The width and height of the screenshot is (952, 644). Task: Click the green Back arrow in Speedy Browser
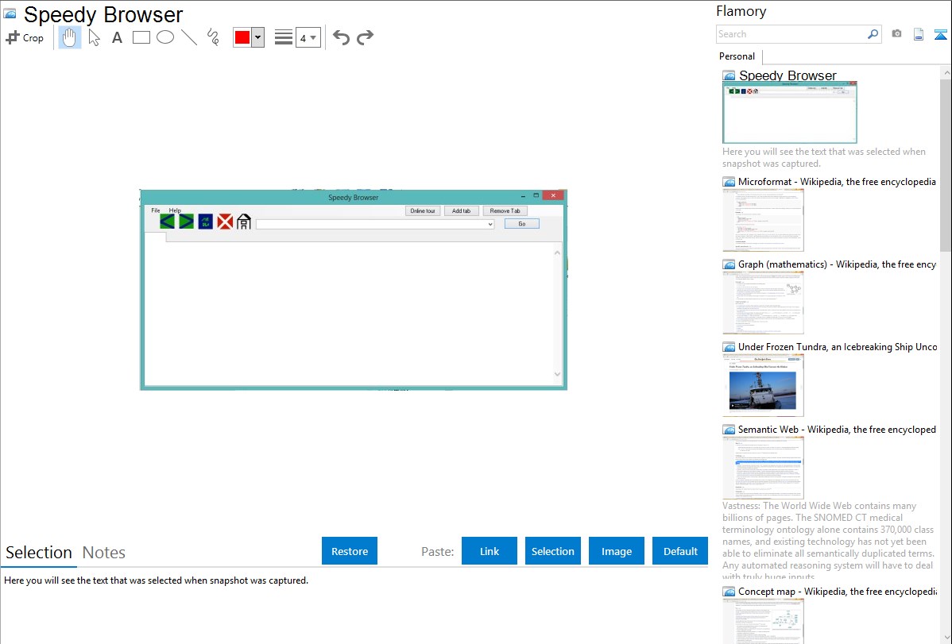click(x=167, y=222)
